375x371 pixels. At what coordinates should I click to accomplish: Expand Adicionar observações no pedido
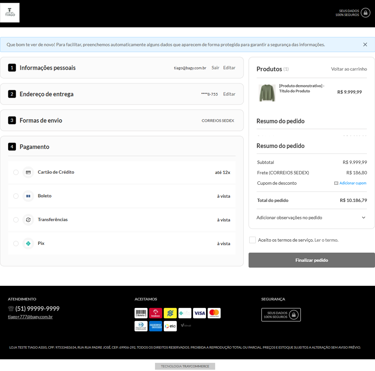click(311, 218)
